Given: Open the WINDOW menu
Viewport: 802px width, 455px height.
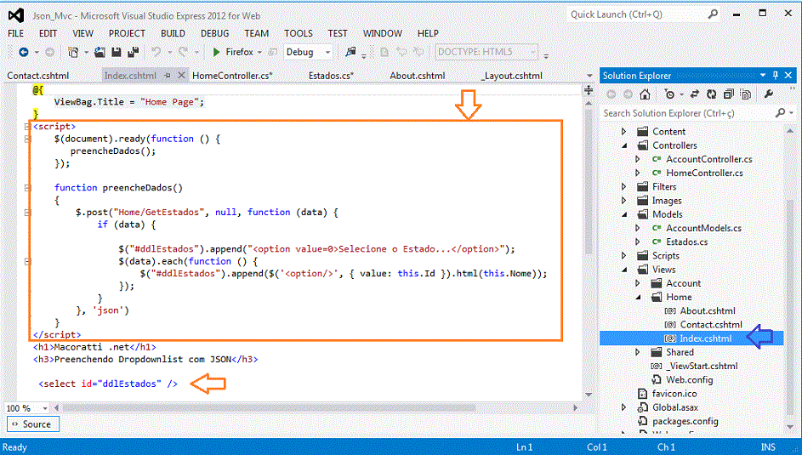Looking at the screenshot, I should coord(383,33).
